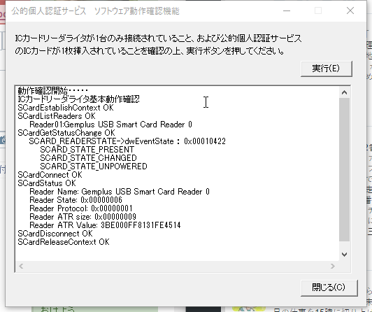Click 'SCardConnect OK' line
The image size is (372, 312).
pyautogui.click(x=50, y=175)
